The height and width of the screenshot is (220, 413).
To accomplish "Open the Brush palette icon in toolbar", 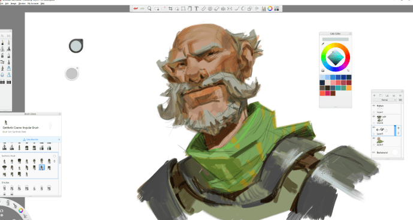I will coord(263,9).
